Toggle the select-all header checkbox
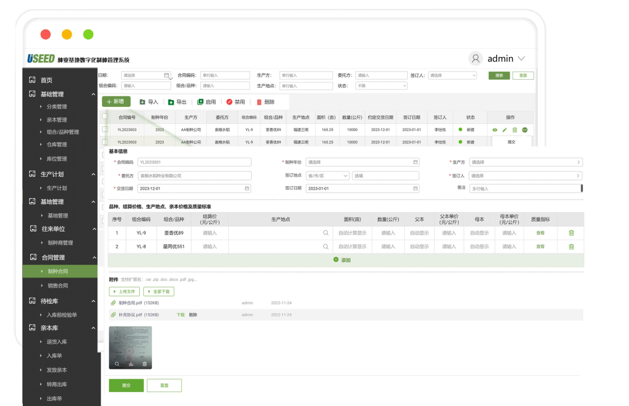 pos(105,117)
